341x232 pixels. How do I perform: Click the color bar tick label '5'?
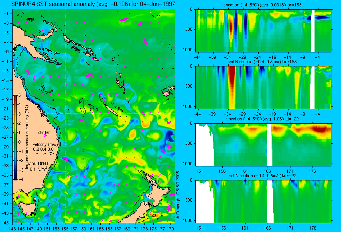[x=19, y=96]
